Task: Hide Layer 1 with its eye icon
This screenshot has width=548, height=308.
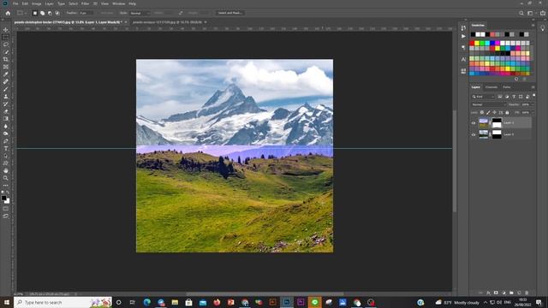Action: tap(474, 123)
